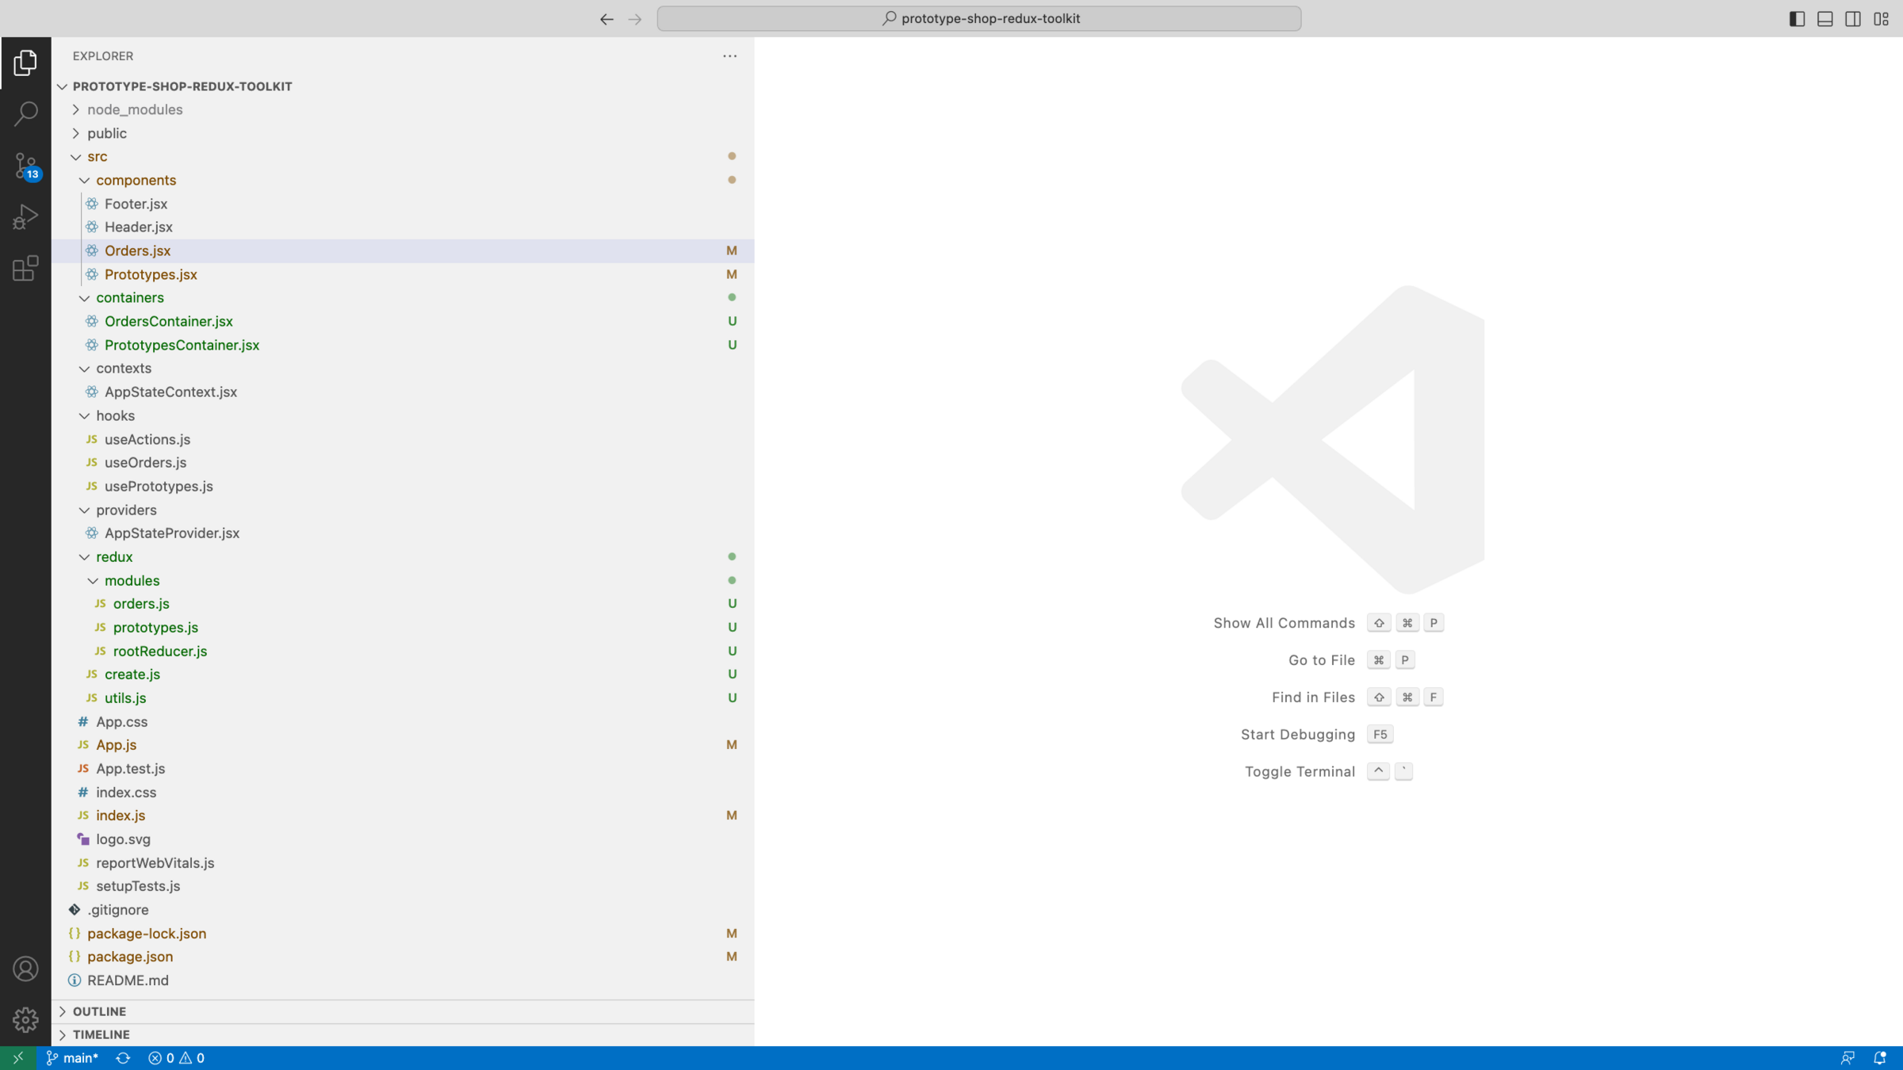Screen dimensions: 1903x1070
Task: Expand the TIMELINE section
Action: tap(101, 1034)
